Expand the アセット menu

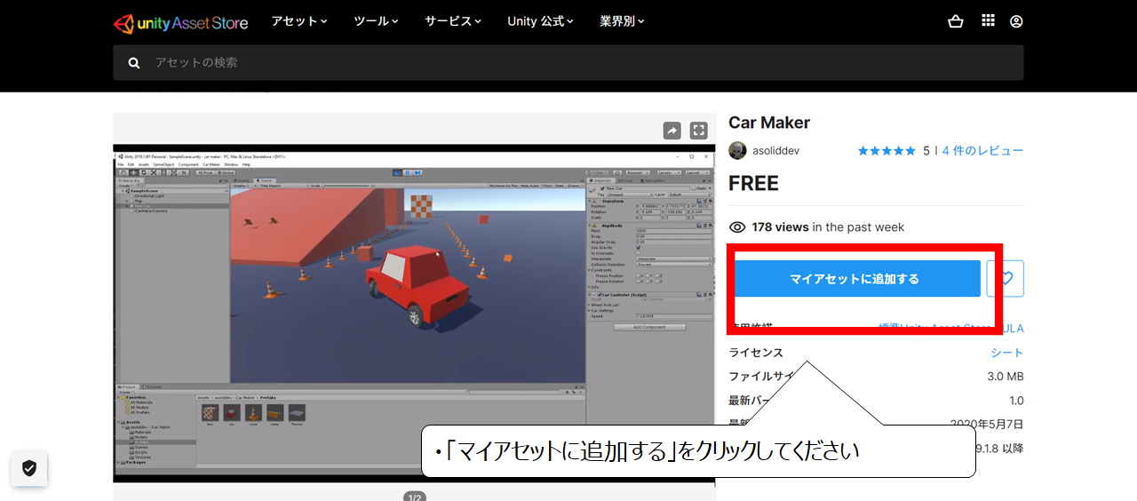(x=299, y=21)
